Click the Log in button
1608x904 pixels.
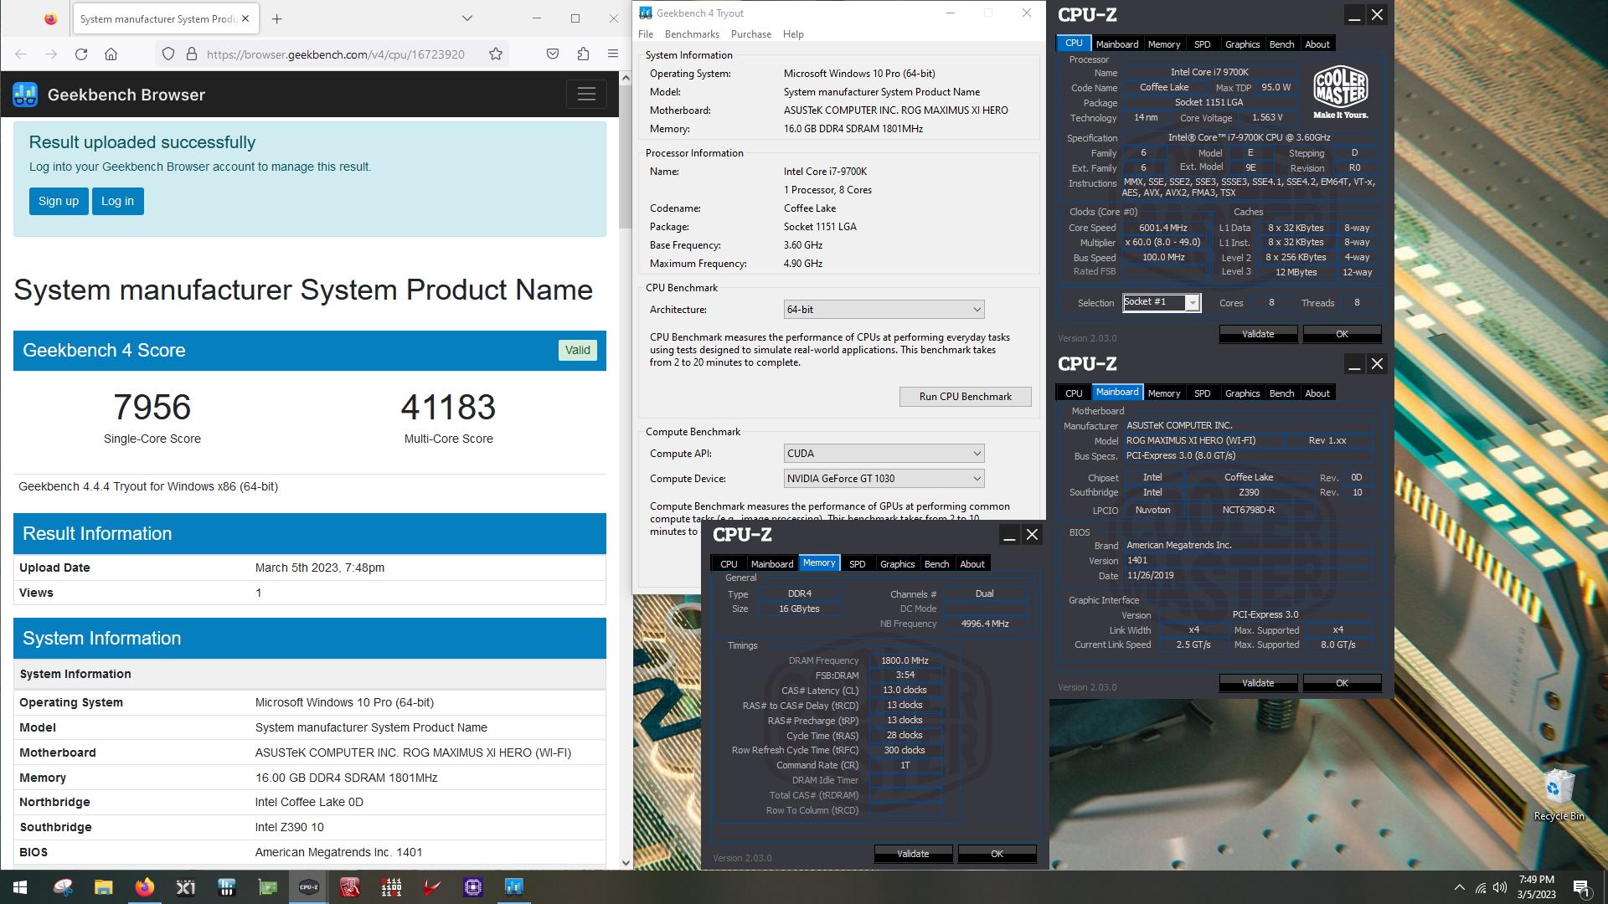(117, 201)
